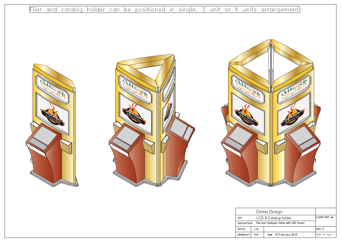Viewport: 341px width, 241px height.
Task: Click the REV. 0 cell
Action: [x=320, y=229]
